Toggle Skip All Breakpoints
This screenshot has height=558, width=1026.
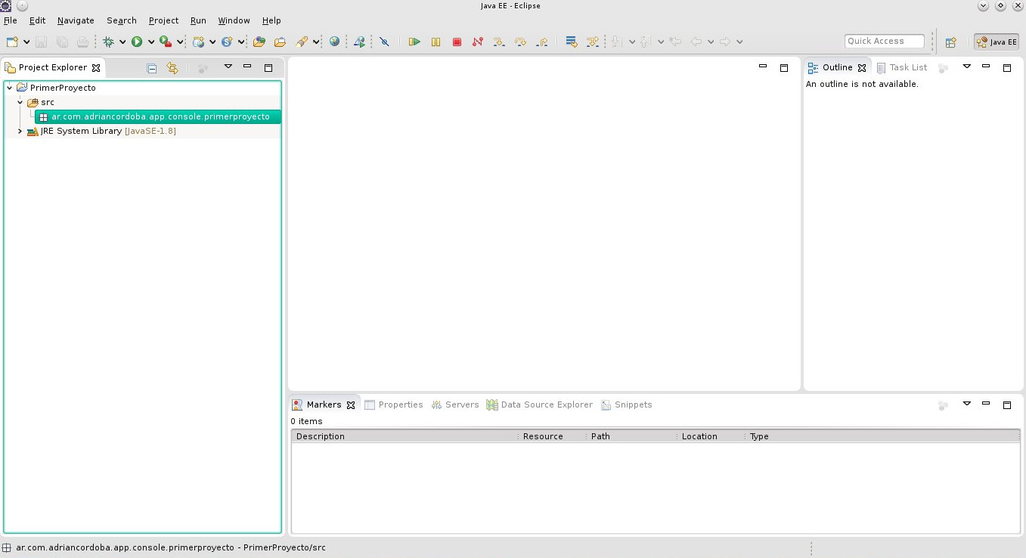pos(384,42)
